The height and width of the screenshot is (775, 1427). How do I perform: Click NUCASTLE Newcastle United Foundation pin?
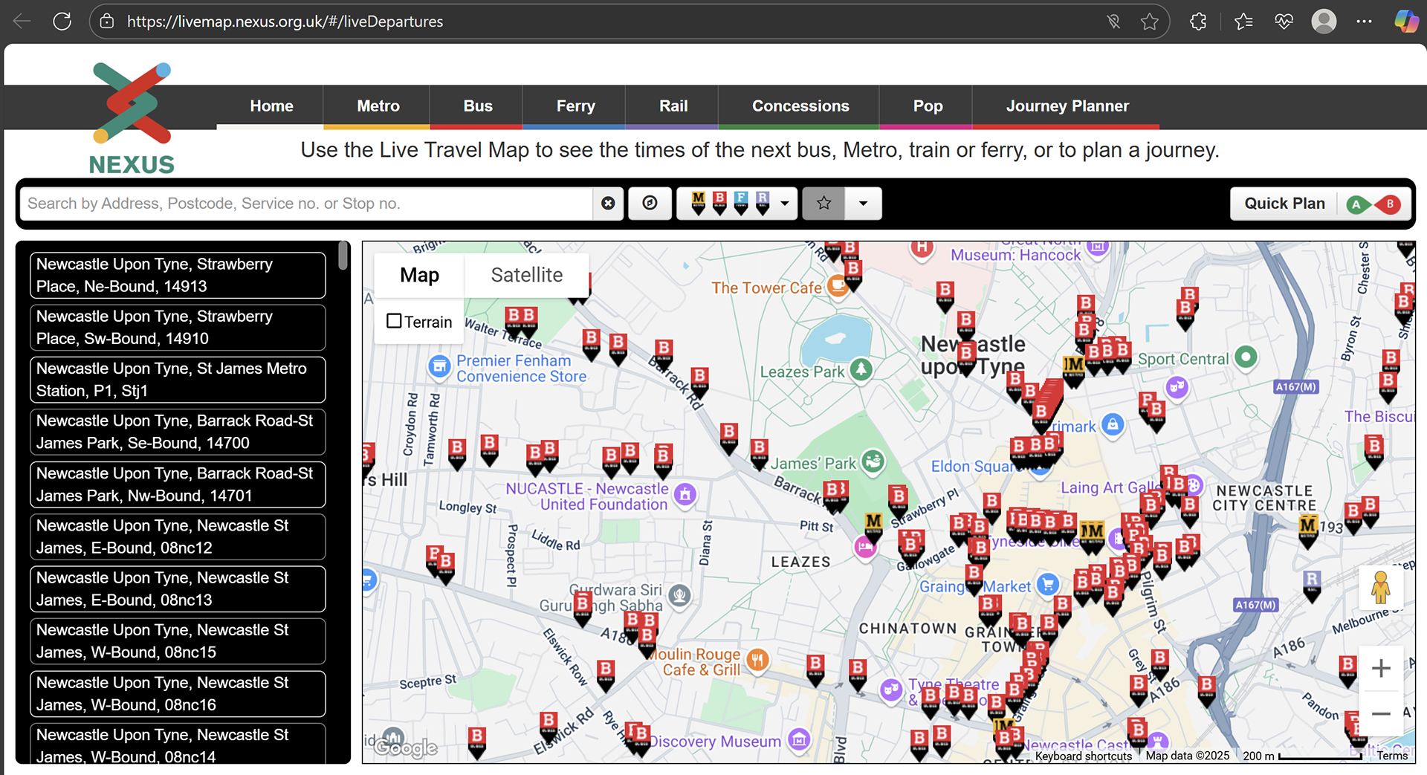pyautogui.click(x=685, y=494)
